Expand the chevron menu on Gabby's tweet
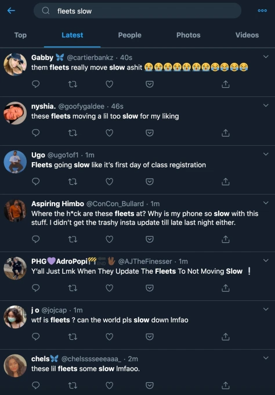The image size is (275, 395). coord(266,57)
